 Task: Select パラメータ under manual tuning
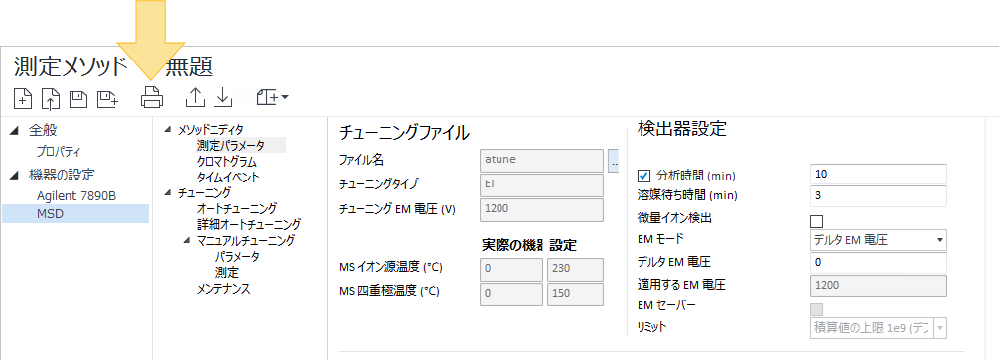(237, 256)
